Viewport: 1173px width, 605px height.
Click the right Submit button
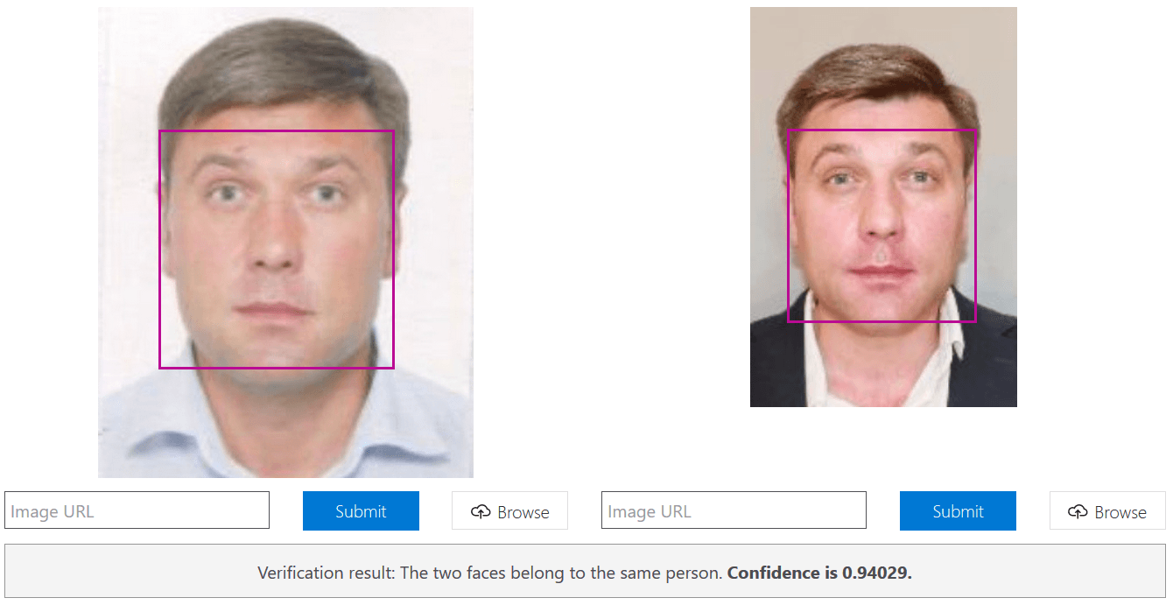958,511
